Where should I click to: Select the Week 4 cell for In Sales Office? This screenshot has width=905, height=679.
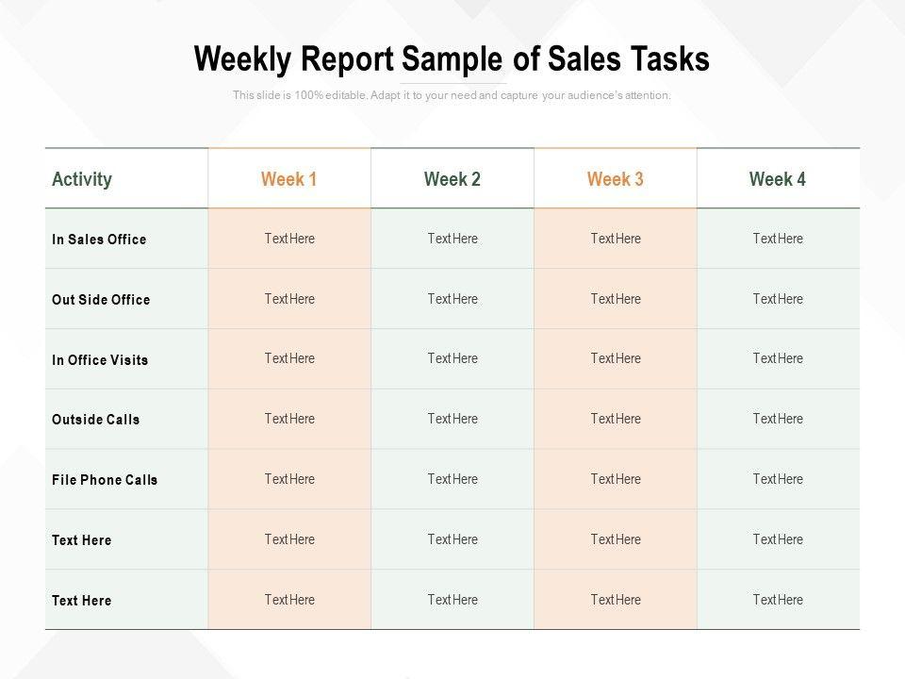(x=778, y=239)
